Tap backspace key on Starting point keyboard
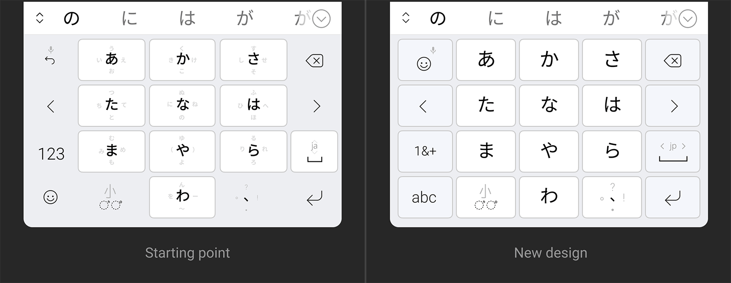Viewport: 731px width, 283px height. 314,61
